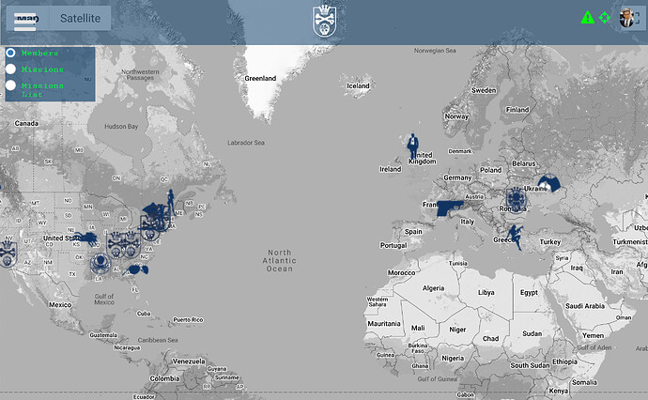Click the open book marker over Ukraine
The image size is (648, 400).
pos(549,183)
